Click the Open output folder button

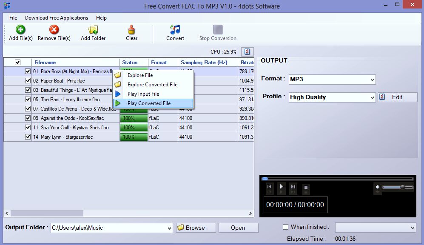[238, 228]
